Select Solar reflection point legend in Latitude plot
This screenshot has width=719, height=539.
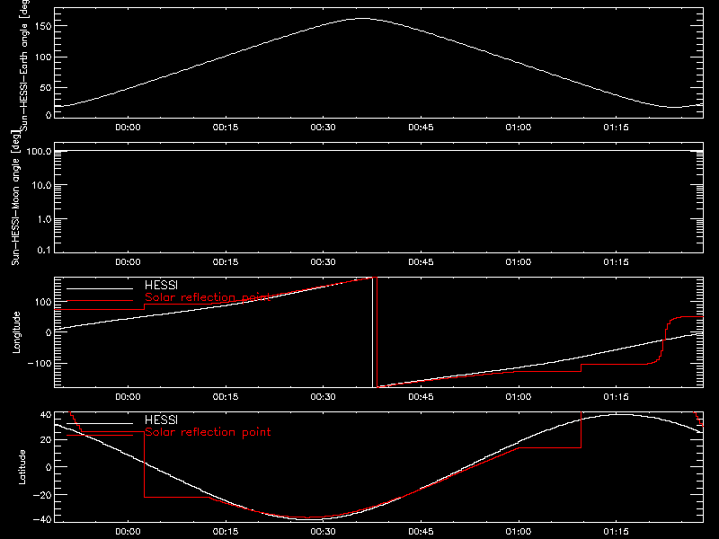pos(208,432)
